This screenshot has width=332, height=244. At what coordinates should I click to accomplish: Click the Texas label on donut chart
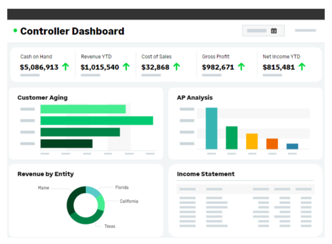point(110,226)
